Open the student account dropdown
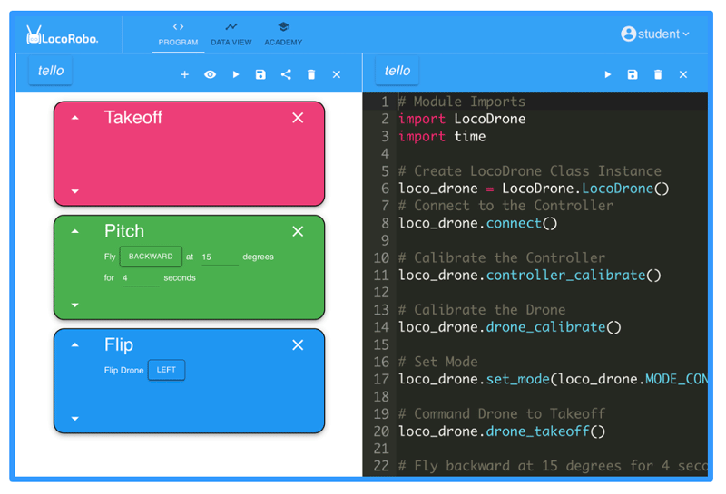The height and width of the screenshot is (494, 726). [655, 34]
